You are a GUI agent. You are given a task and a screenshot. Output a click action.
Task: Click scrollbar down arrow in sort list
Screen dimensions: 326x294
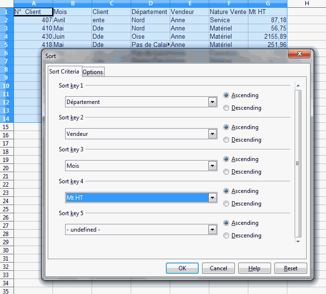[298, 241]
